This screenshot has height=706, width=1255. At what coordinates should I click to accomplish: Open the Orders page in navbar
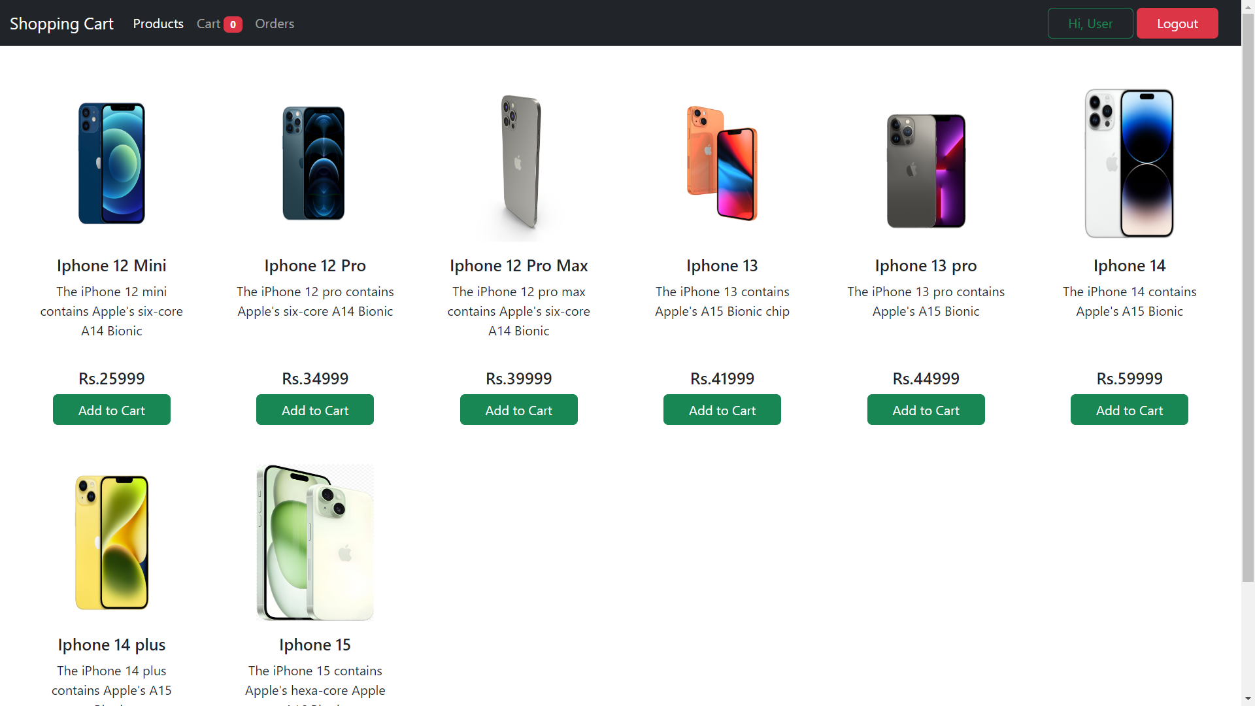275,24
